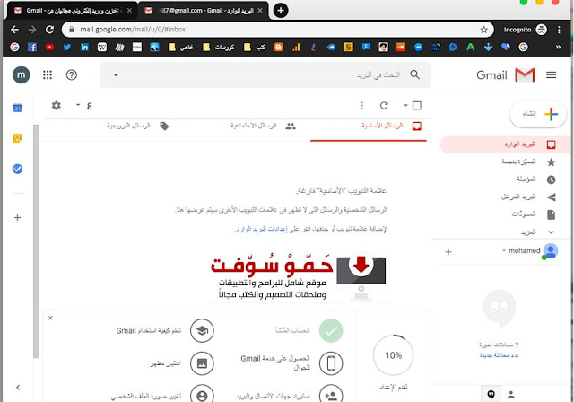574x402 pixels.
Task: Click the green Account created checkmark
Action: (331, 330)
